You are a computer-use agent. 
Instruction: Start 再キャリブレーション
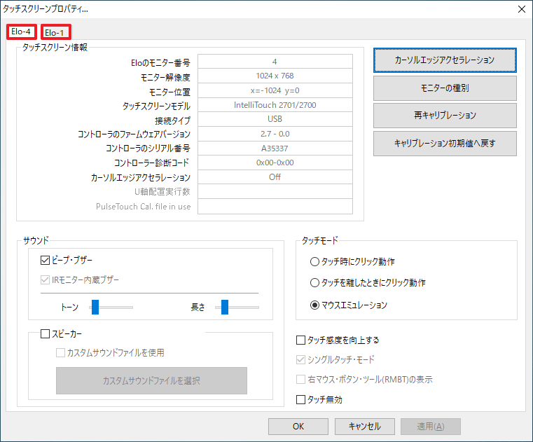[445, 115]
